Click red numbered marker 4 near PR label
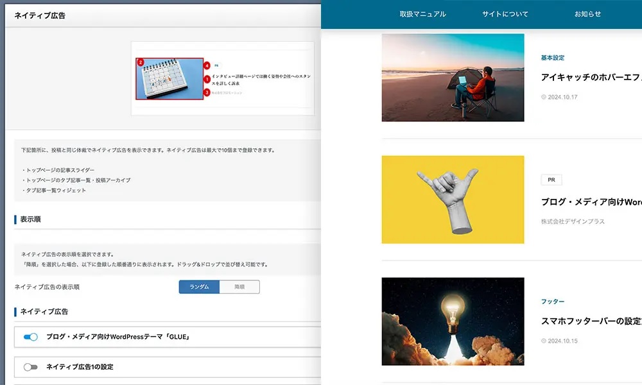The height and width of the screenshot is (385, 642). [207, 65]
